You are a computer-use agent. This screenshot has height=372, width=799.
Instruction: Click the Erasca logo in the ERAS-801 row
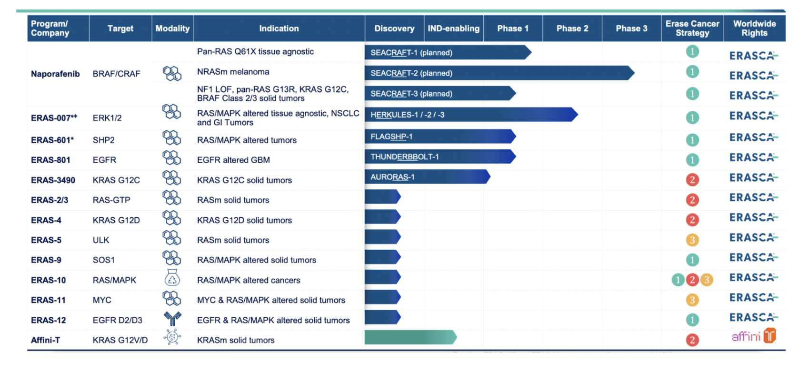pyautogui.click(x=754, y=157)
